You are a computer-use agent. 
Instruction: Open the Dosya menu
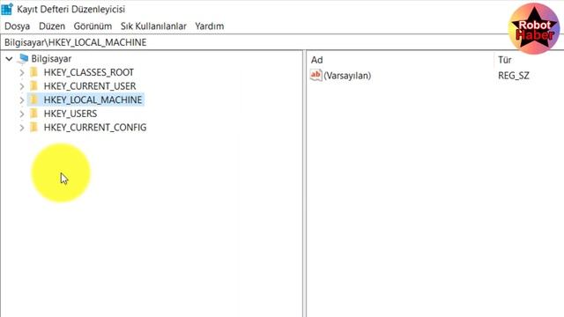coord(17,26)
